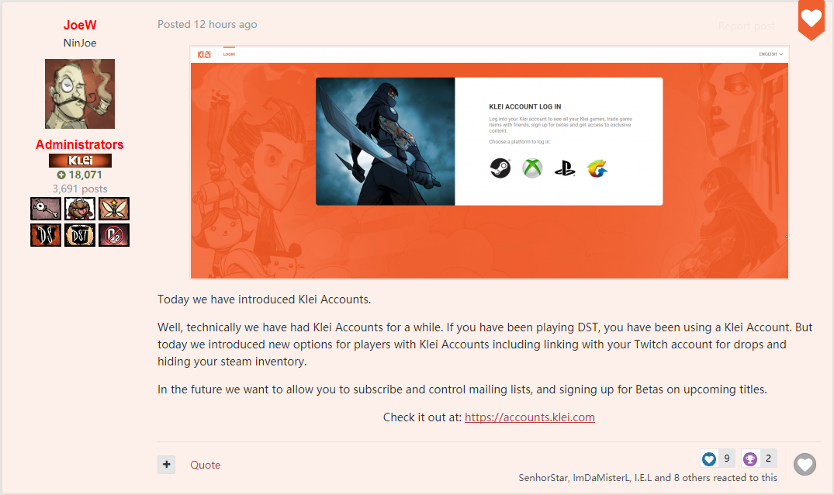Select the turkey character badge icon
This screenshot has height=495, width=834.
80,209
